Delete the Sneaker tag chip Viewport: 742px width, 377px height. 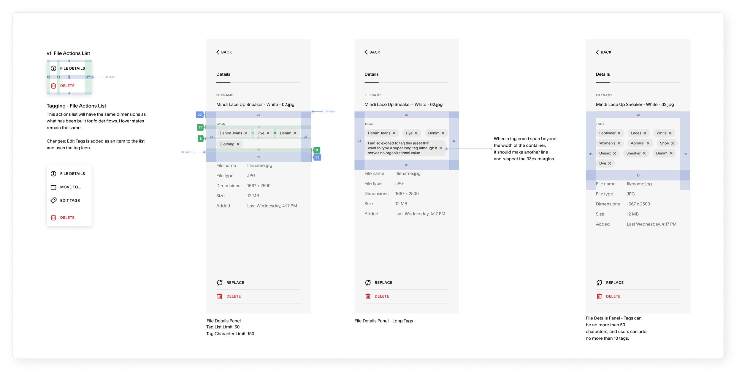point(644,153)
